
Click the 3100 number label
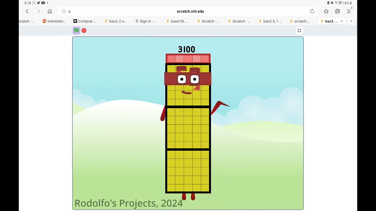(187, 49)
